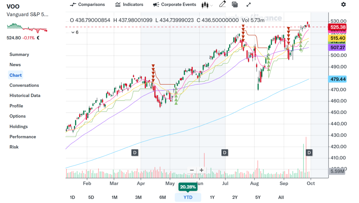This screenshot has height=203, width=359.
Task: Set range to 1M
Action: pyautogui.click(x=114, y=197)
